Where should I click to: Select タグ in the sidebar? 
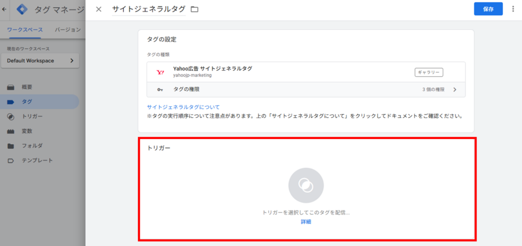[x=27, y=102]
